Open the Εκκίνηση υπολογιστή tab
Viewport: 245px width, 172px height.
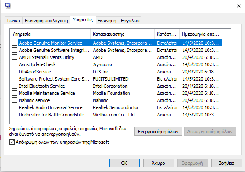[x=46, y=21]
